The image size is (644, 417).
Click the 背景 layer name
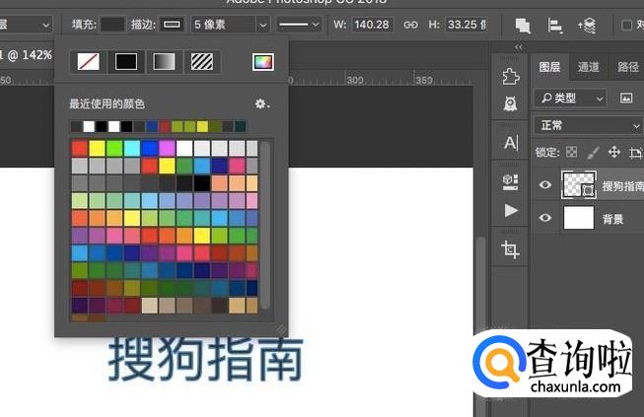click(613, 219)
